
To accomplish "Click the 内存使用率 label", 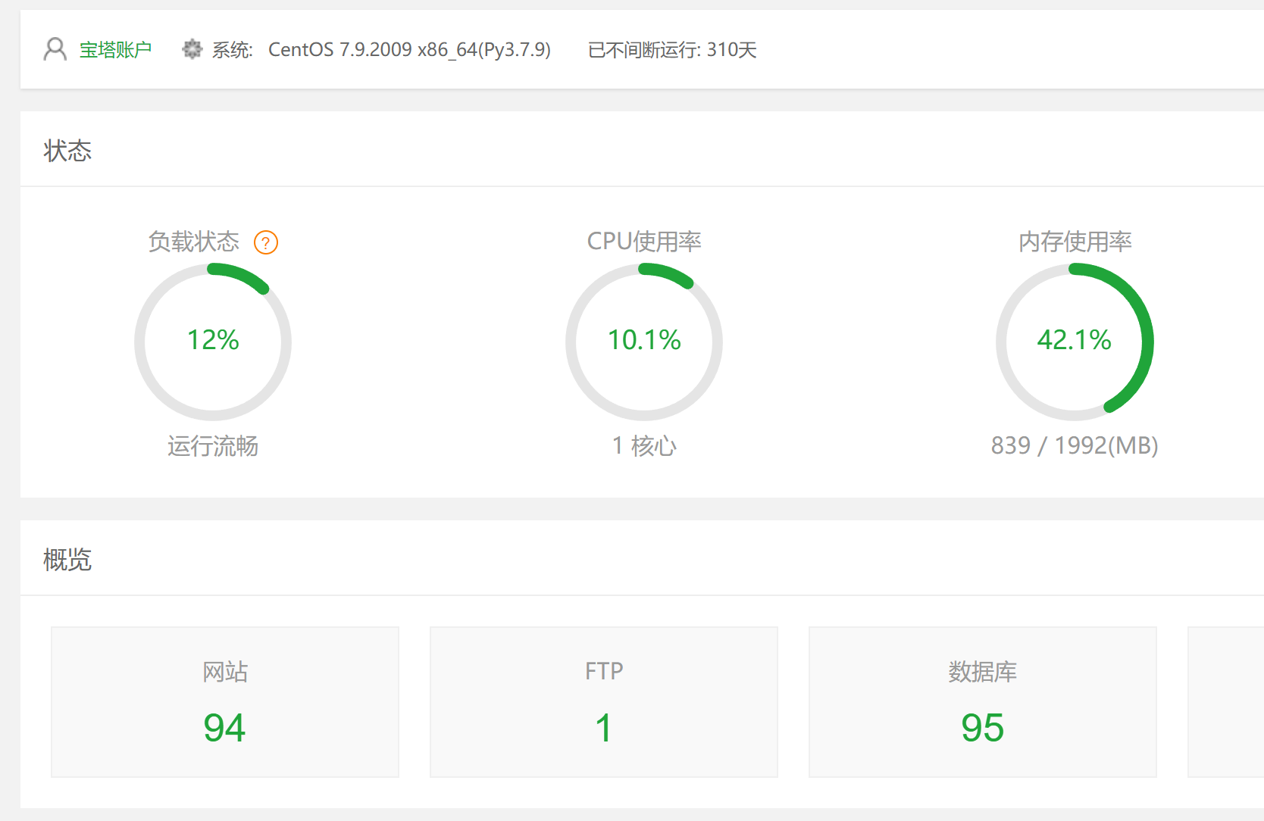I will (x=1075, y=242).
